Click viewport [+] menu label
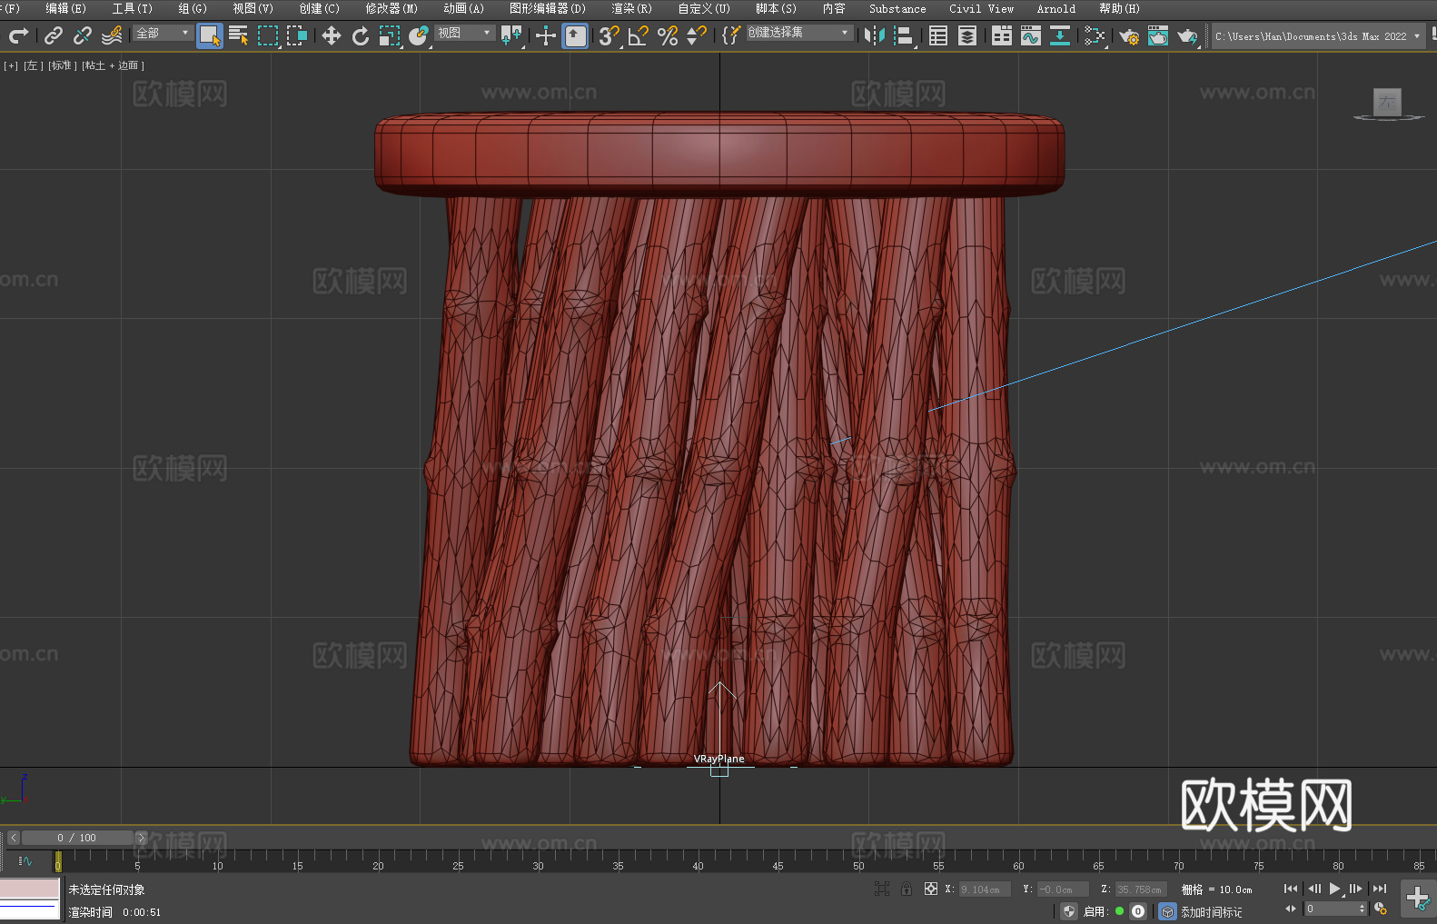The height and width of the screenshot is (924, 1437). tap(11, 65)
